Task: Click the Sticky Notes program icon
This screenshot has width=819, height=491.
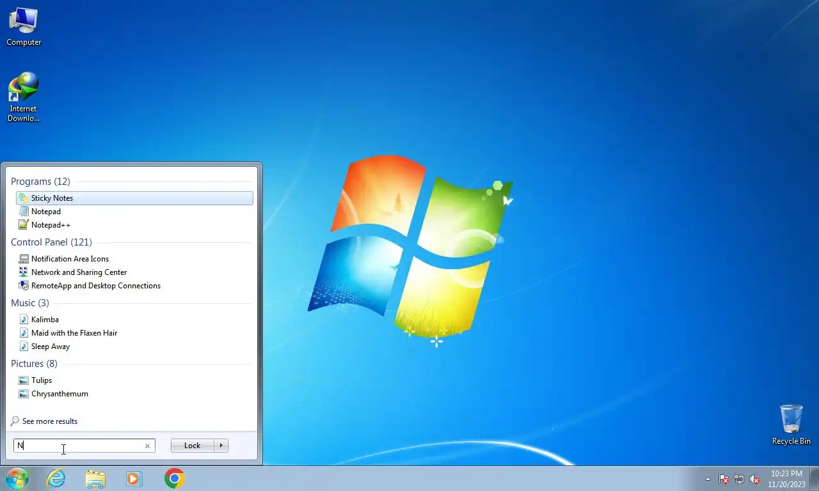Action: point(24,198)
